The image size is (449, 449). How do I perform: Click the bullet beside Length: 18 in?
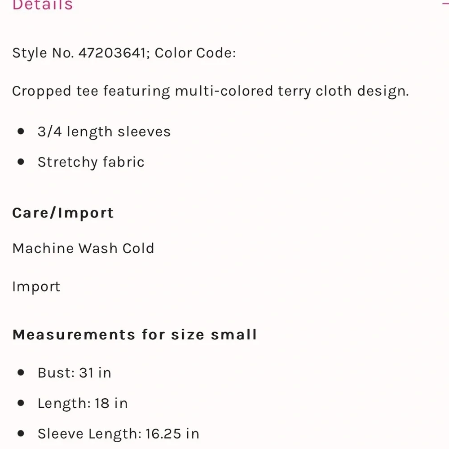(x=21, y=403)
